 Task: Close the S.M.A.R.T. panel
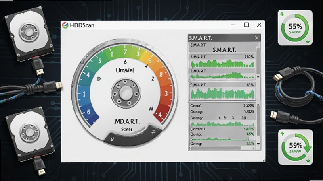click(257, 38)
